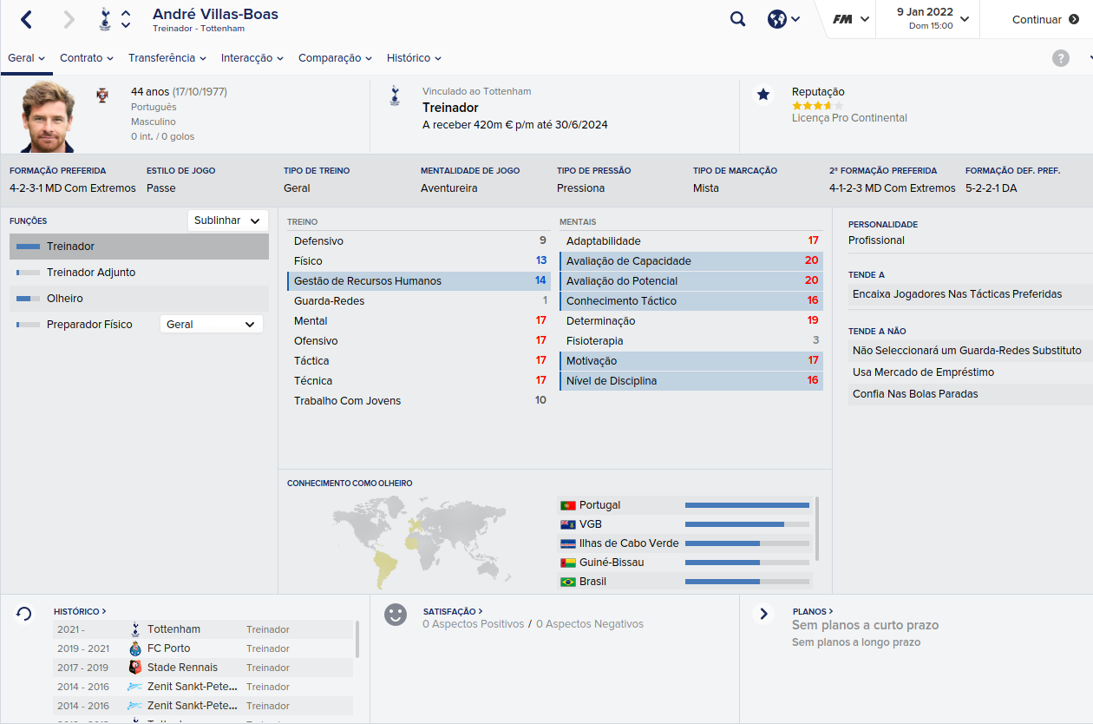Viewport: 1093px width, 724px height.
Task: Select the Treinador Adjunto role
Action: (x=139, y=273)
